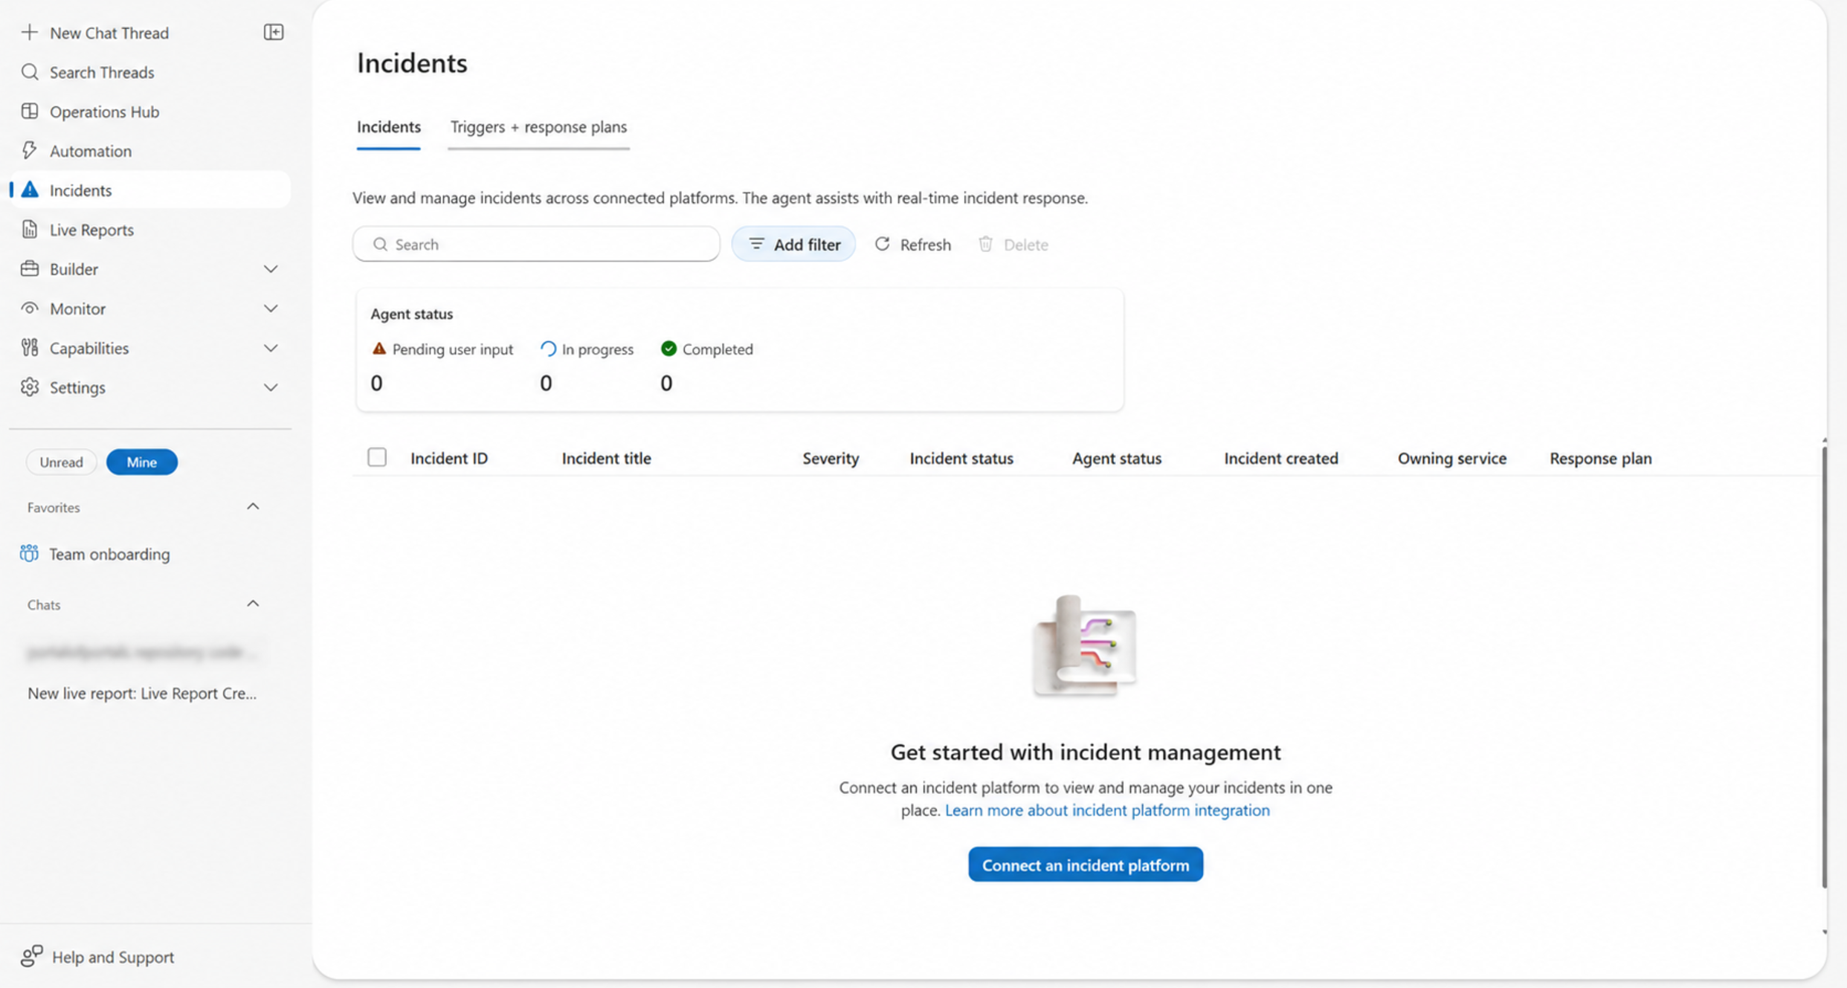Viewport: 1847px width, 988px height.
Task: Toggle the sidebar panel icon next to New Chat Thread
Action: (x=274, y=32)
